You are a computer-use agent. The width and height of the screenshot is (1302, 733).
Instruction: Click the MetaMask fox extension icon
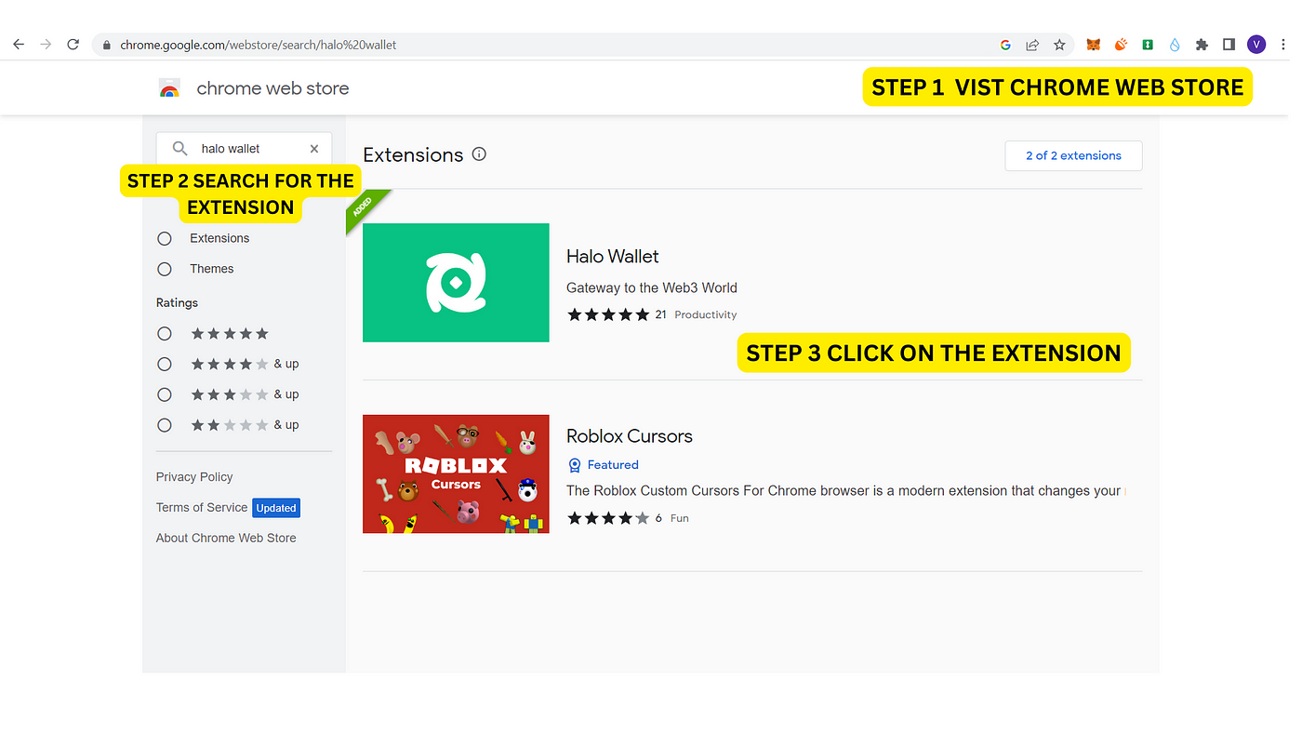(1094, 45)
